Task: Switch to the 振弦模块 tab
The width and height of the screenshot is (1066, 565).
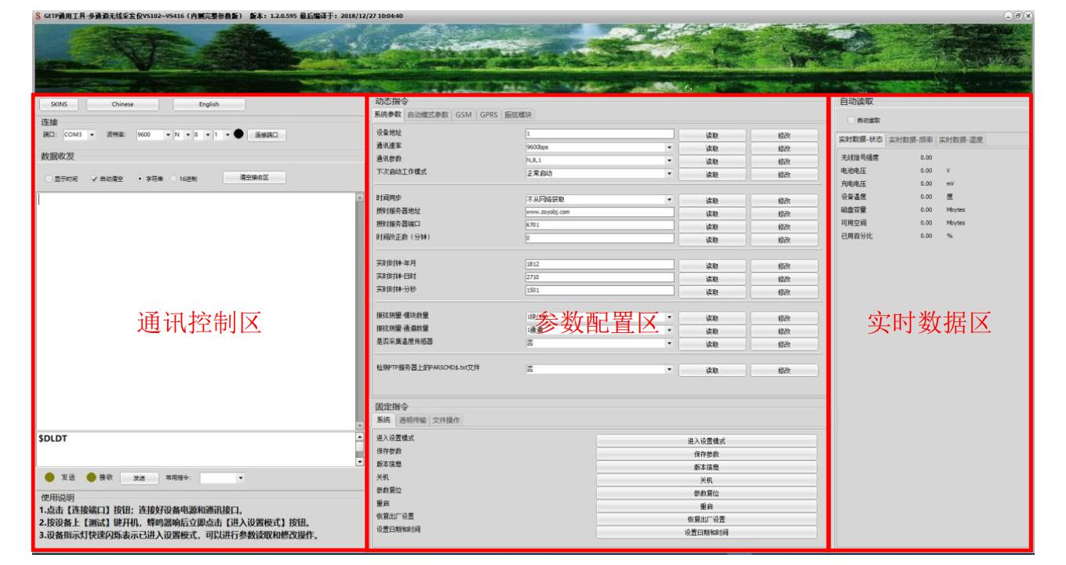Action: coord(518,114)
